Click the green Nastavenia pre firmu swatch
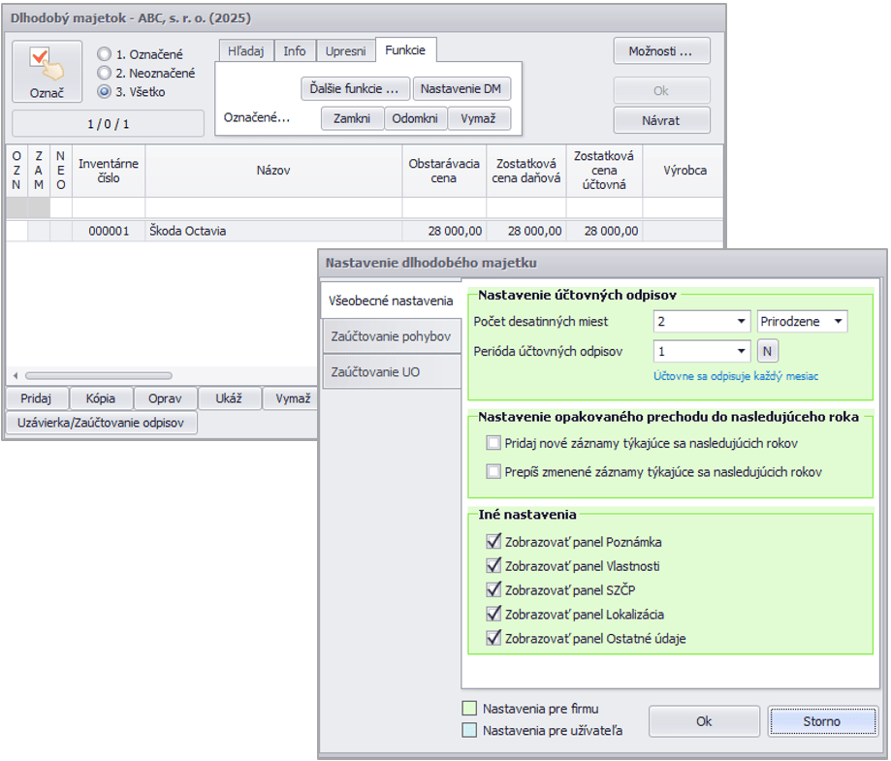Image resolution: width=891 pixels, height=761 pixels. tap(470, 709)
